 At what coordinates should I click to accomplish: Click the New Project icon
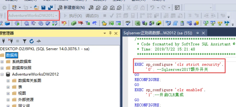[14, 7]
